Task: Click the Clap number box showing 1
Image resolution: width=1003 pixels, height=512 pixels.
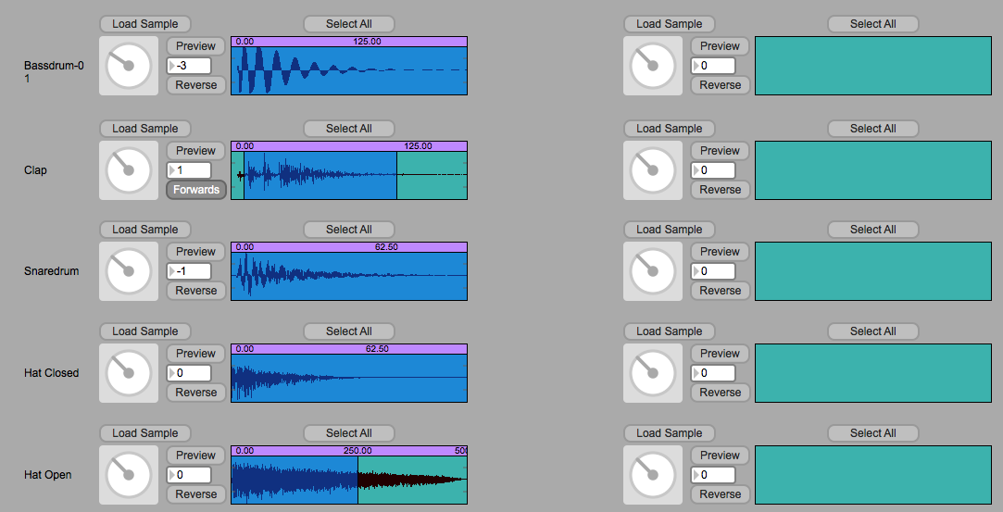Action: point(189,170)
